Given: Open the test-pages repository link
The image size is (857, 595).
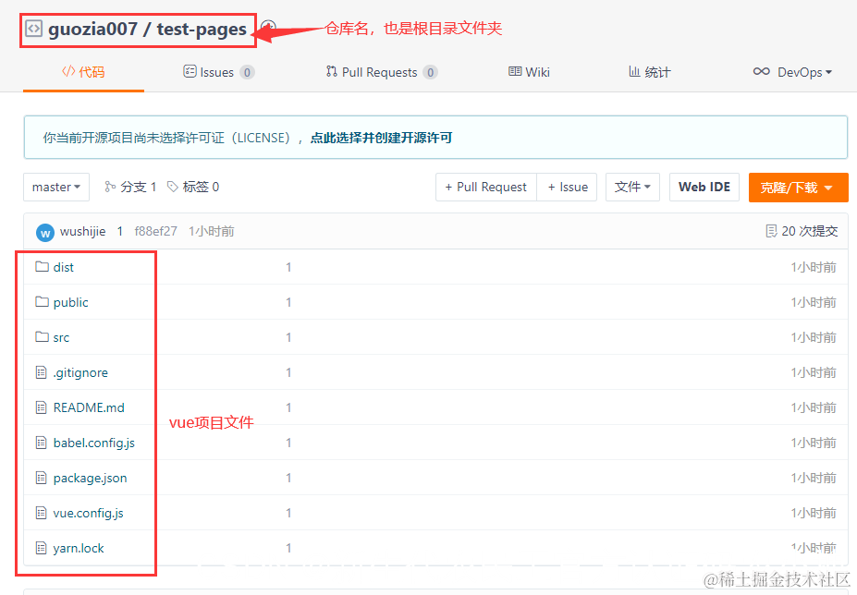Looking at the screenshot, I should coord(202,30).
